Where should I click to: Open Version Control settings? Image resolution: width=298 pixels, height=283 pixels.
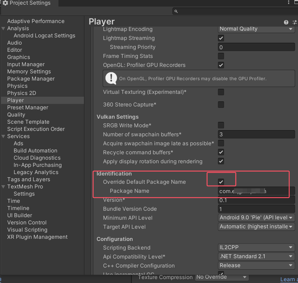(x=27, y=223)
